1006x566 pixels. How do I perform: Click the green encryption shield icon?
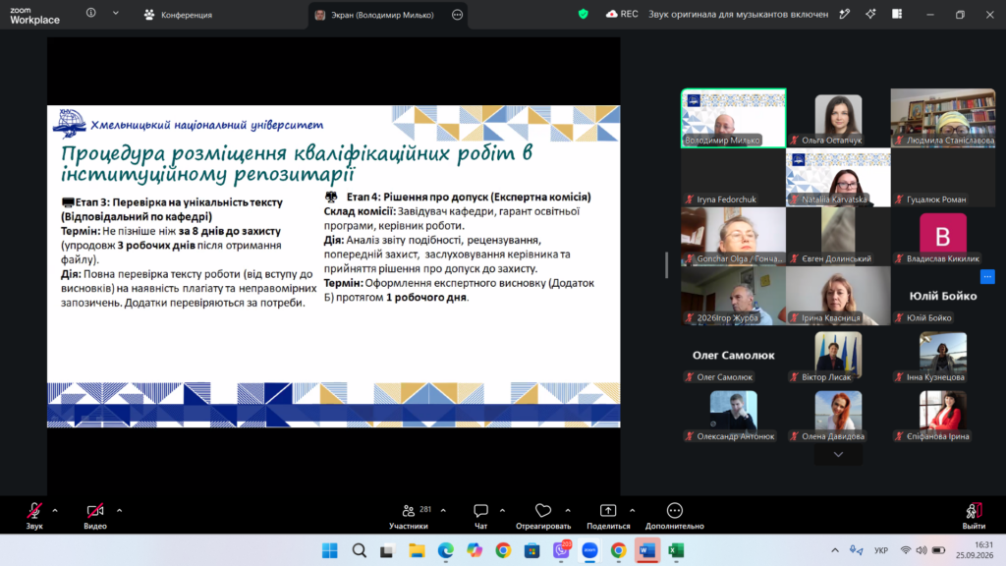tap(584, 14)
